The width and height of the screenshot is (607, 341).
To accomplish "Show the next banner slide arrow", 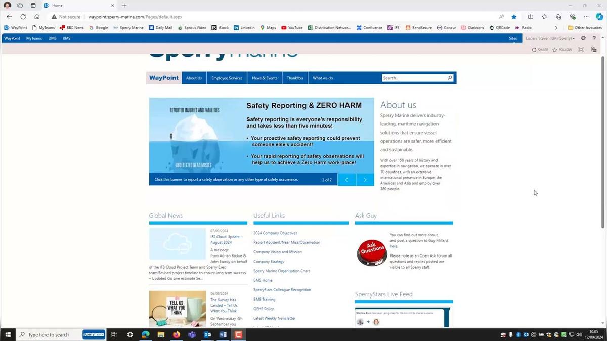I will [x=365, y=180].
